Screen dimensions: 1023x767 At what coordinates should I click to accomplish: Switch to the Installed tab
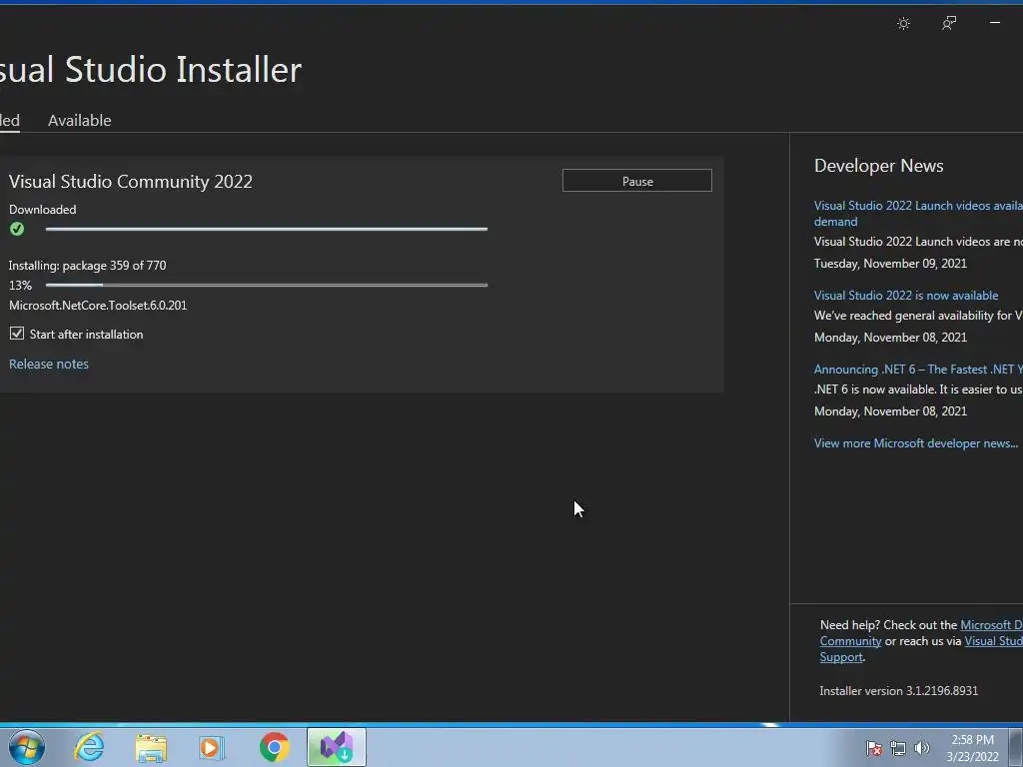9,120
